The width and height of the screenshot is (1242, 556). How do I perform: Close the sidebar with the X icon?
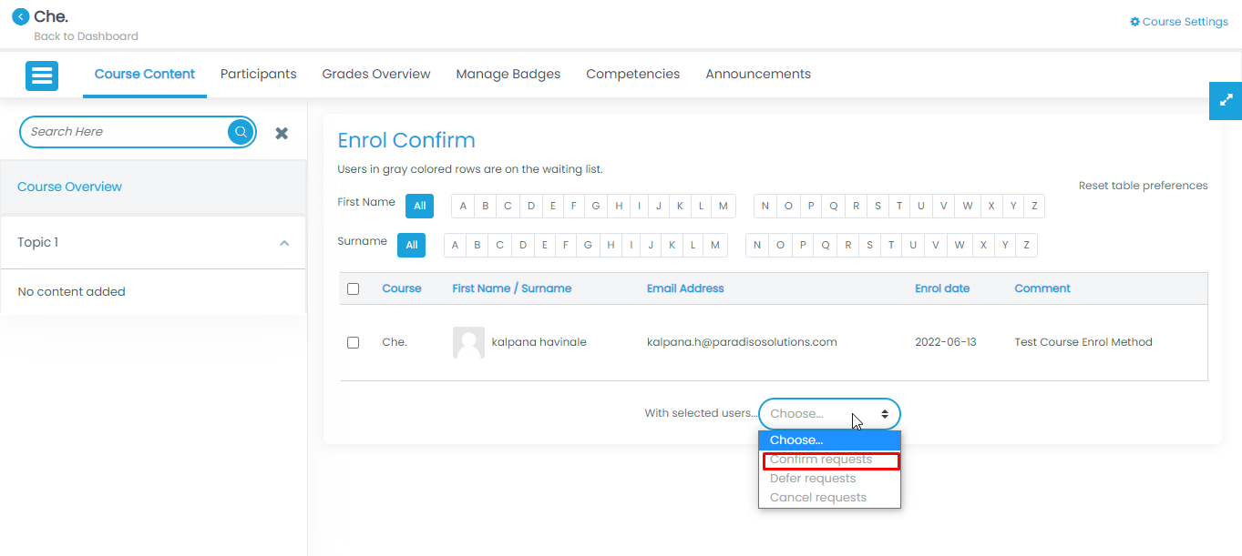(x=282, y=133)
